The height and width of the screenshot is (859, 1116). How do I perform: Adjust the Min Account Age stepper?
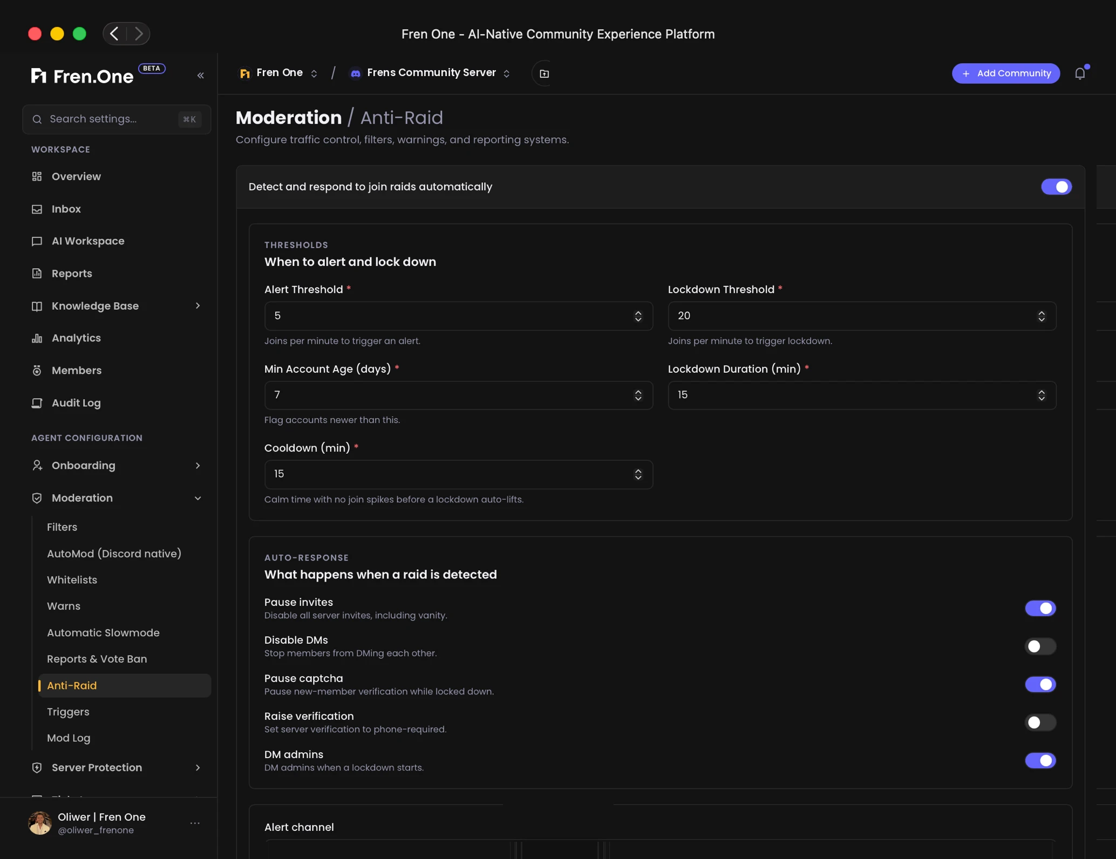coord(638,396)
